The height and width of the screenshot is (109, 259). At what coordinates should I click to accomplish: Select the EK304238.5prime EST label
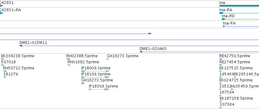pyautogui.click(x=18, y=56)
